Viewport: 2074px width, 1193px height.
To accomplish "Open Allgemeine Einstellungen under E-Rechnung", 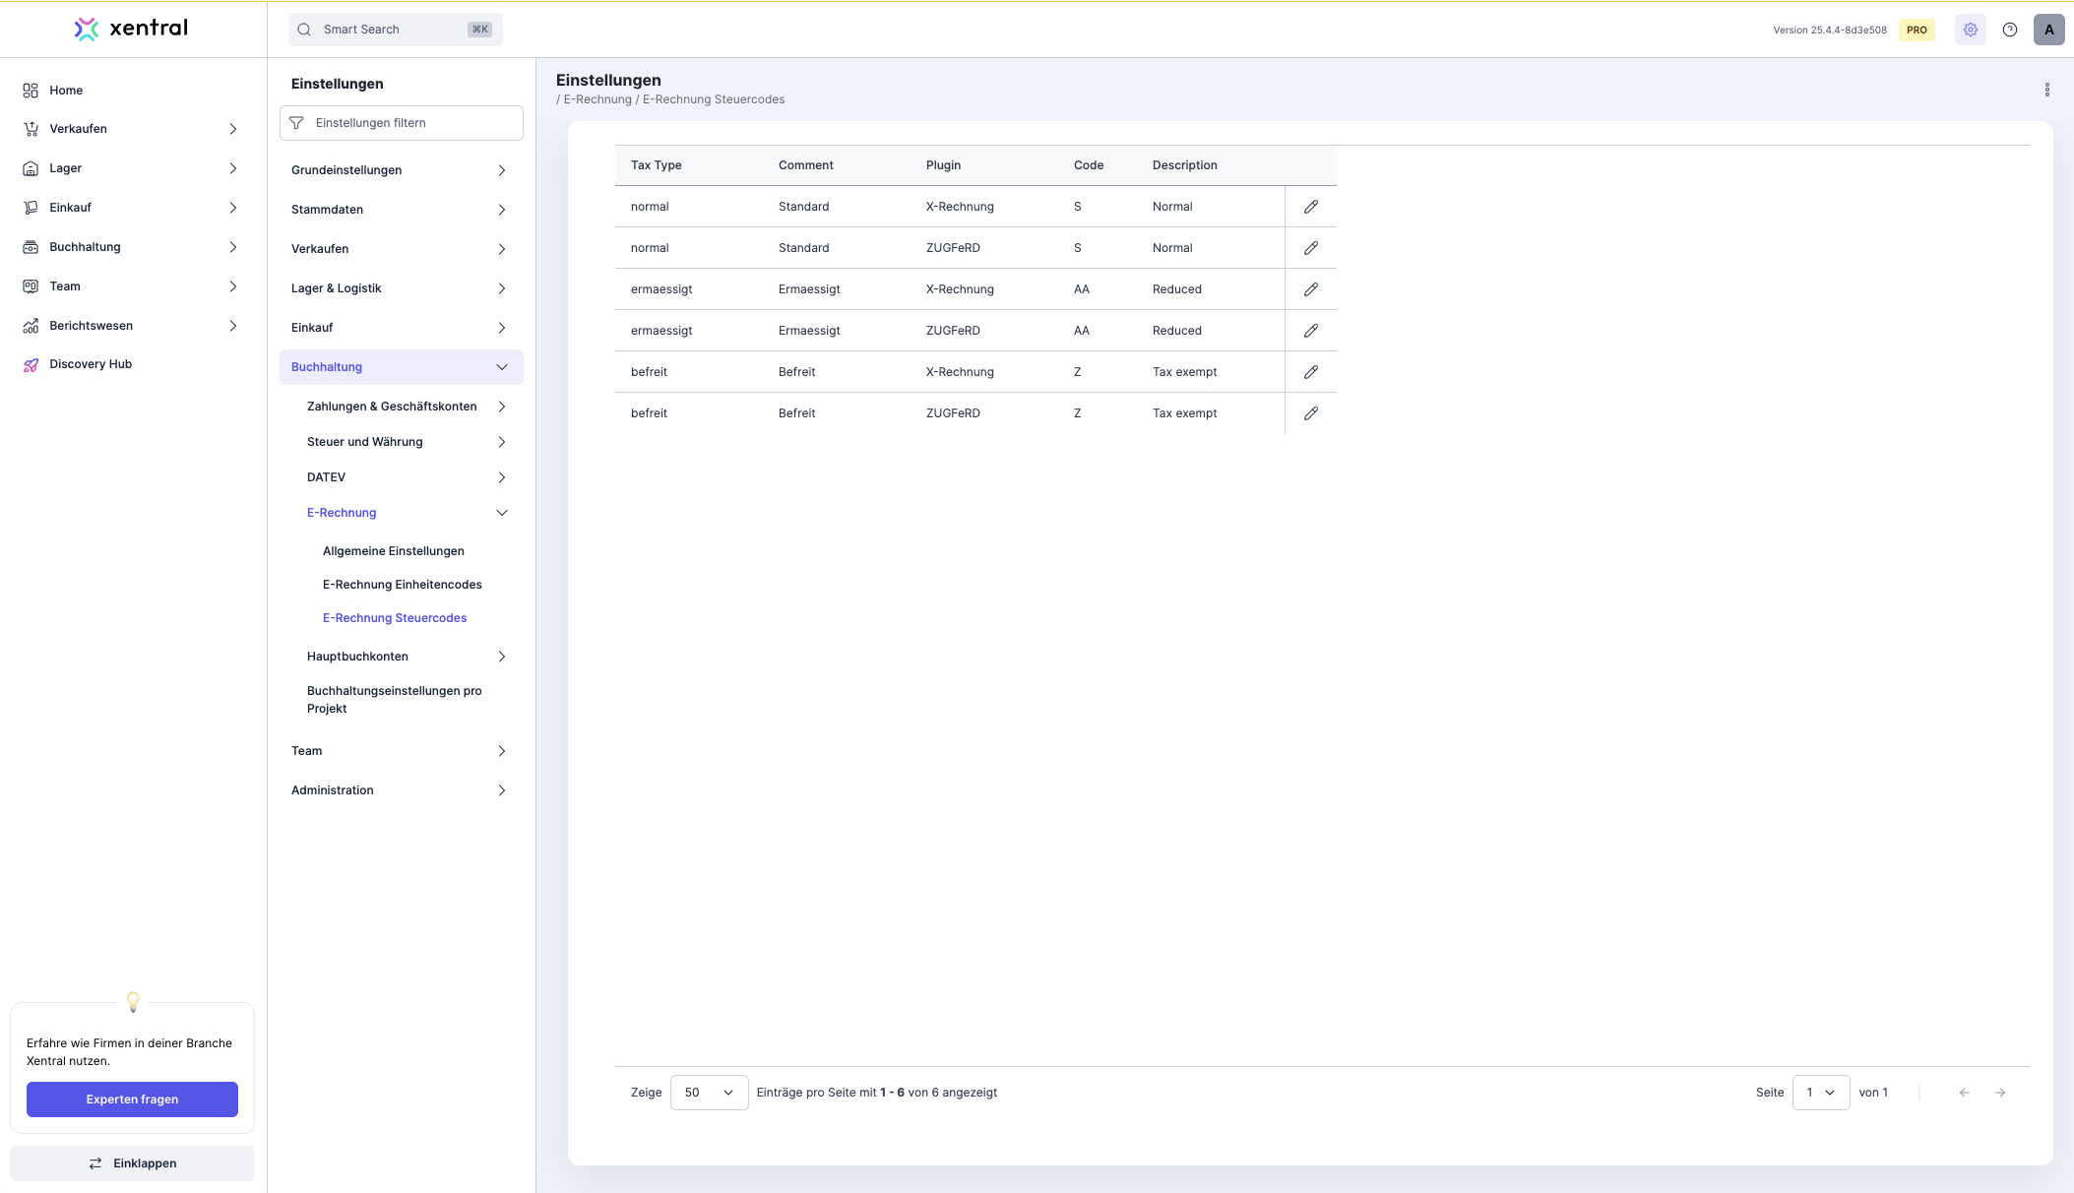I will click(x=393, y=551).
